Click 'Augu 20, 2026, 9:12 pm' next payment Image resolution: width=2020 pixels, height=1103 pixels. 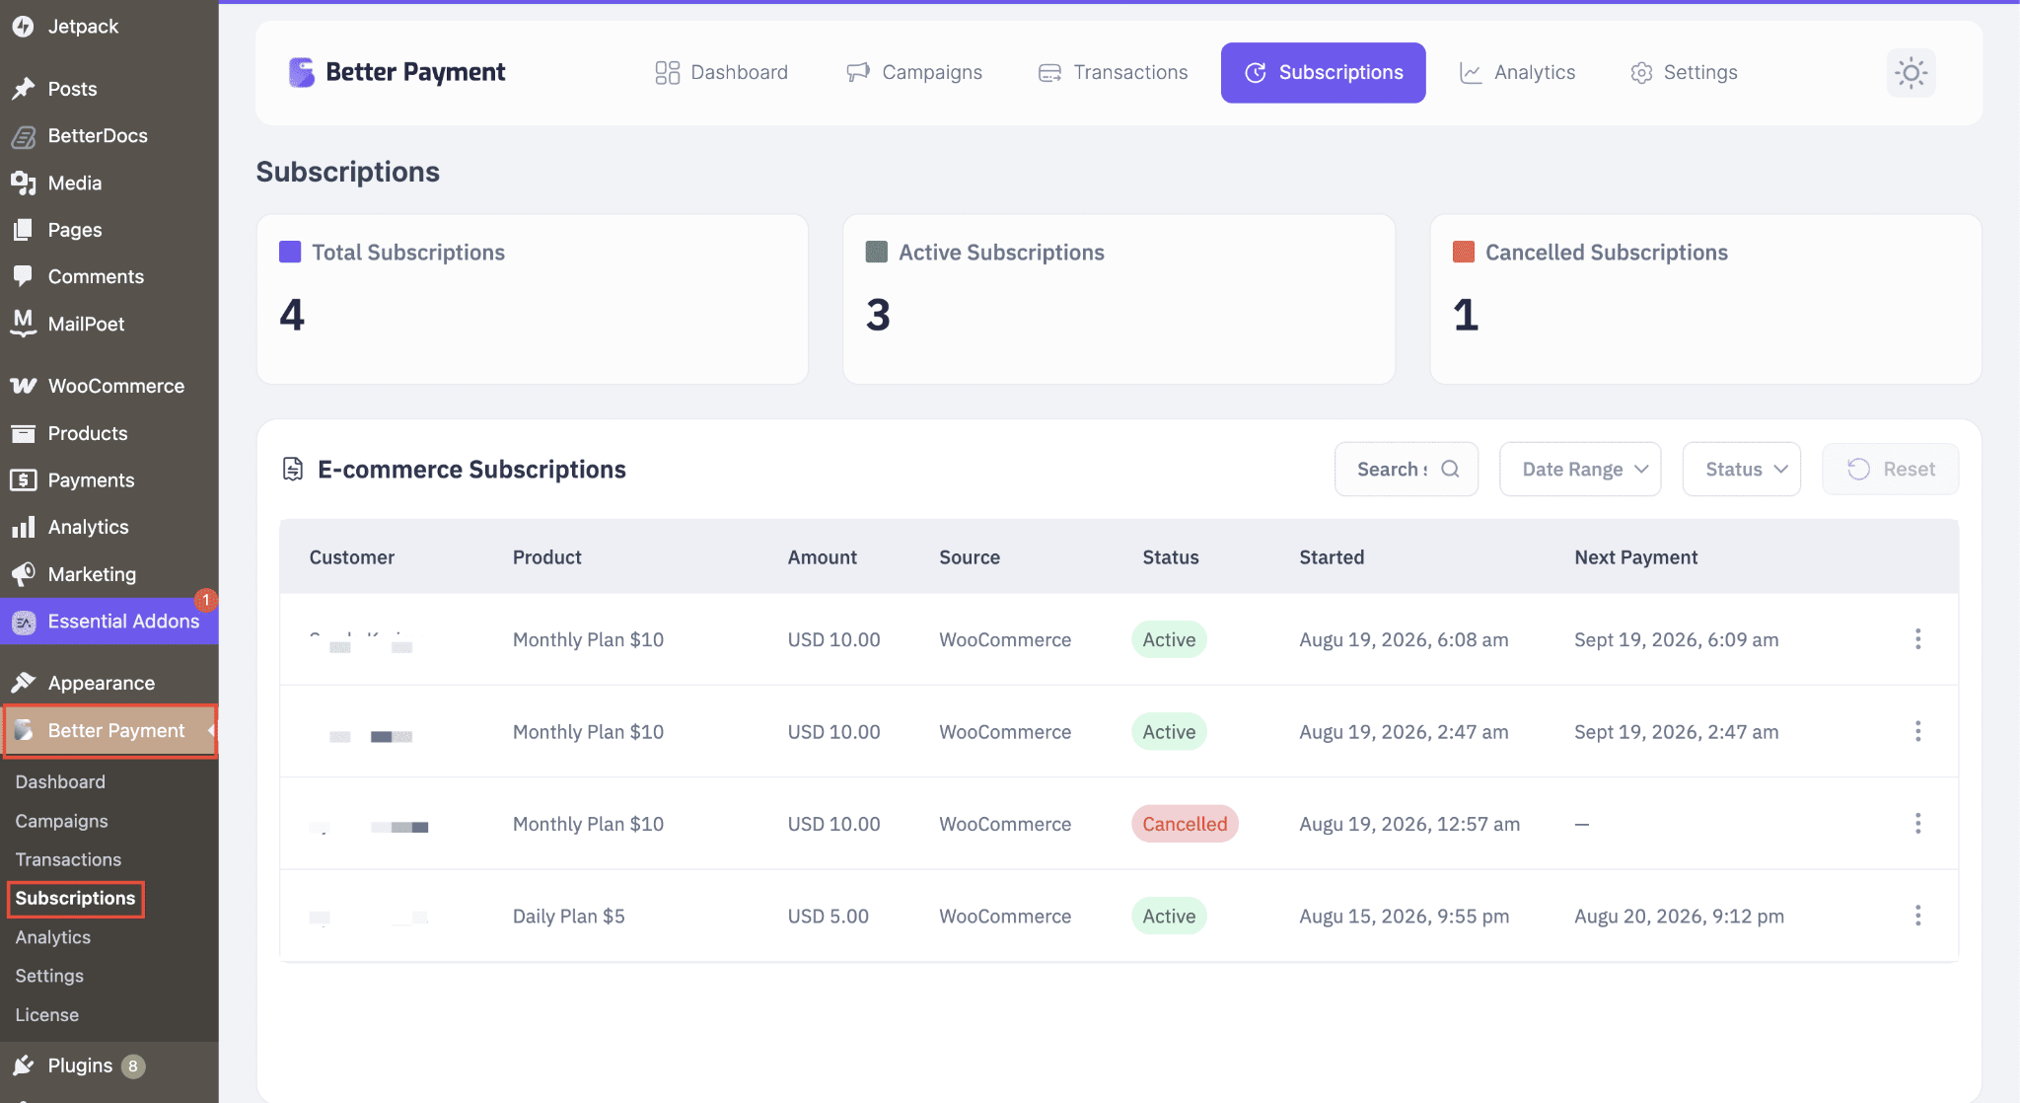click(x=1680, y=917)
